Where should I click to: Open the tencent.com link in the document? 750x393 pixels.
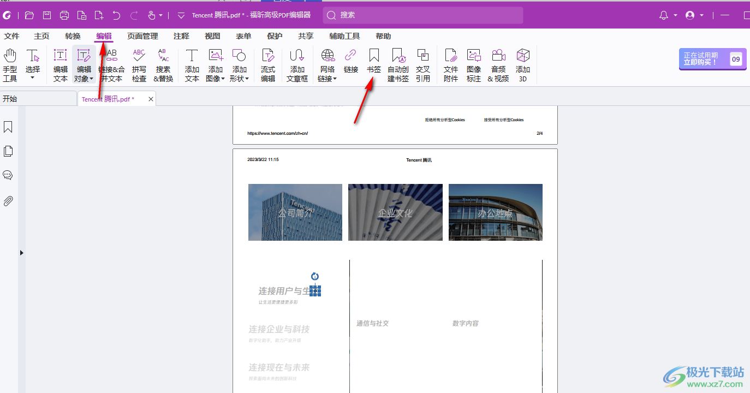[276, 133]
